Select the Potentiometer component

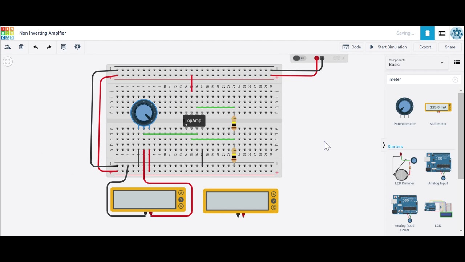[x=404, y=111]
